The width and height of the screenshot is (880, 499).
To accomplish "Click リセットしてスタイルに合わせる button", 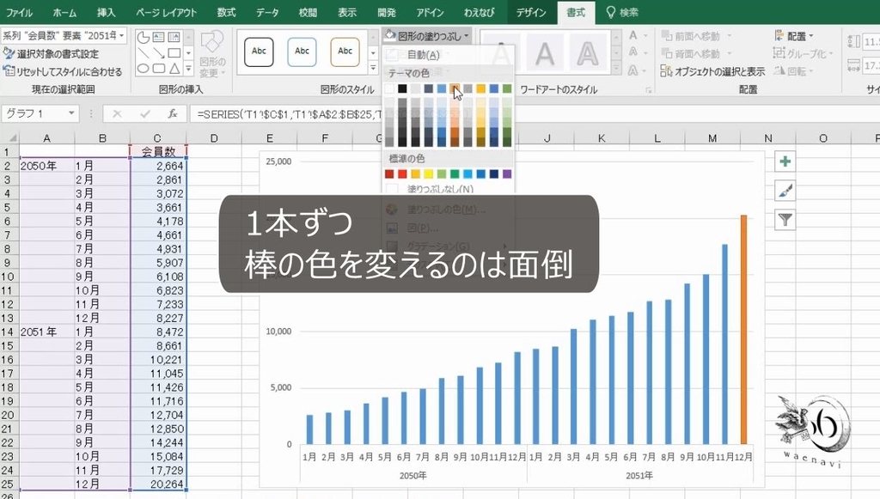I will [63, 71].
